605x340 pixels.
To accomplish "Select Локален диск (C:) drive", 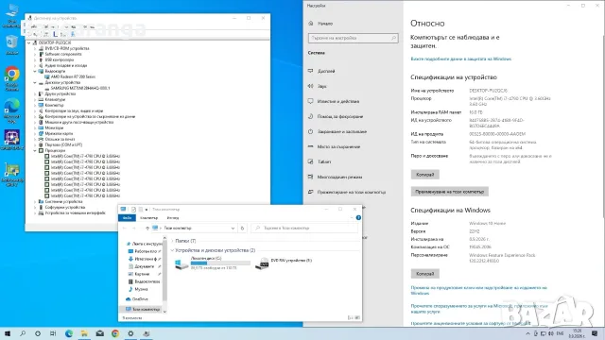I will [x=212, y=263].
